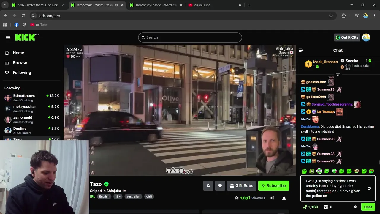Click Derakkuma username in chat
The height and width of the screenshot is (214, 380).
pos(310,127)
